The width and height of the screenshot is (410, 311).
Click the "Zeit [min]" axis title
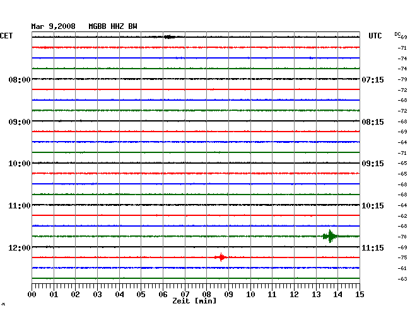[x=194, y=301]
